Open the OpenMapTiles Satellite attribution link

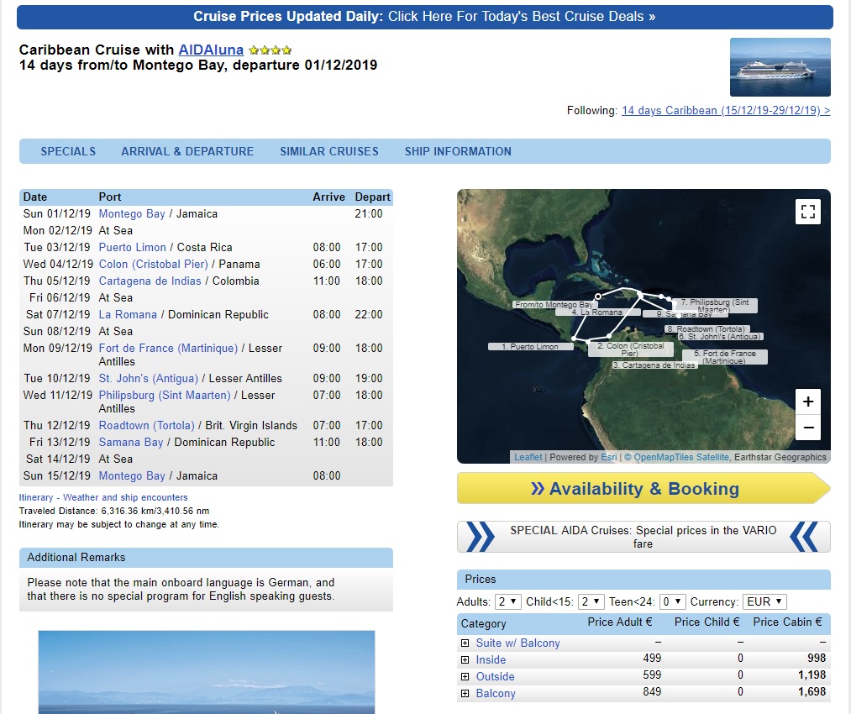coord(675,457)
